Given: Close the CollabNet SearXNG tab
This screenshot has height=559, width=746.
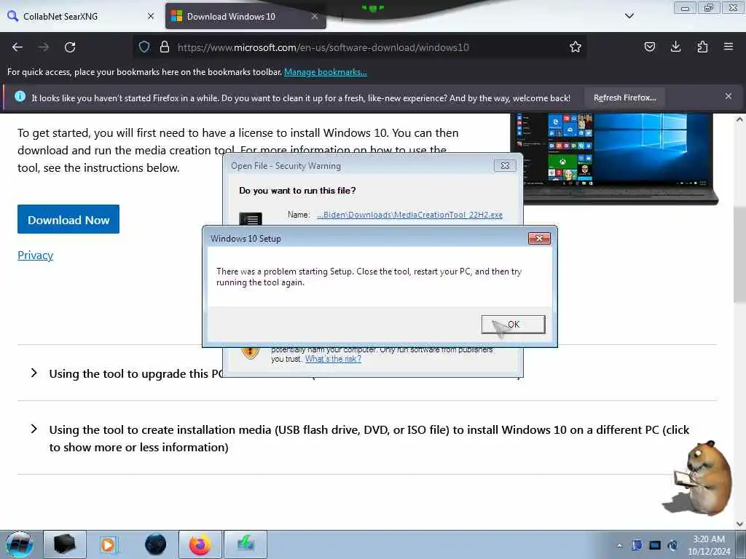Looking at the screenshot, I should (151, 16).
